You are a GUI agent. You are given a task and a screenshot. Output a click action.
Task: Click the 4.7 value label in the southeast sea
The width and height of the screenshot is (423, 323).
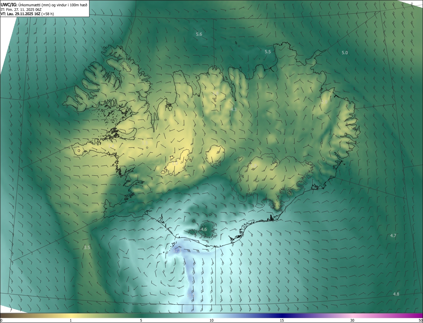click(x=393, y=236)
